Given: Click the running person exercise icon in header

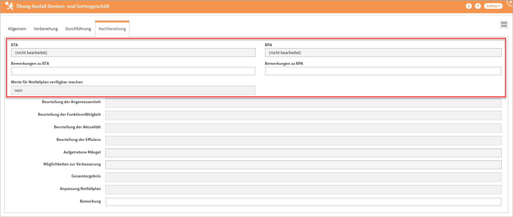Looking at the screenshot, I should 9,6.
